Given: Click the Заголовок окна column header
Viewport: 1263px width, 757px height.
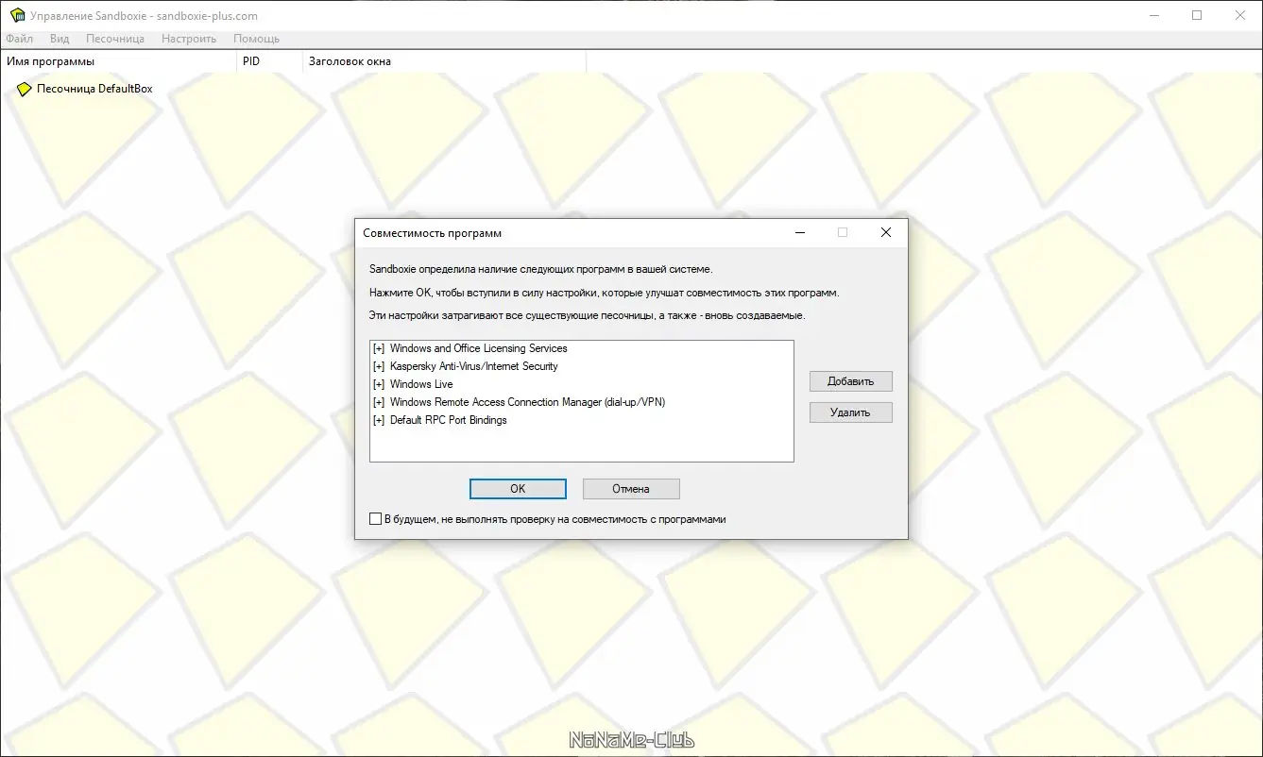Looking at the screenshot, I should (x=444, y=61).
